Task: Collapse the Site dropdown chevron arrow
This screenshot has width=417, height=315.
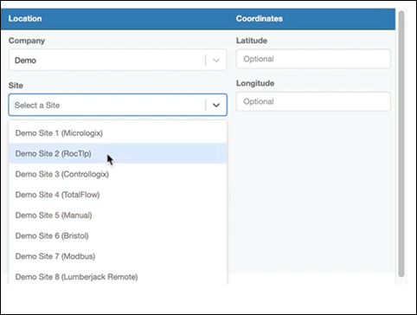Action: click(216, 105)
